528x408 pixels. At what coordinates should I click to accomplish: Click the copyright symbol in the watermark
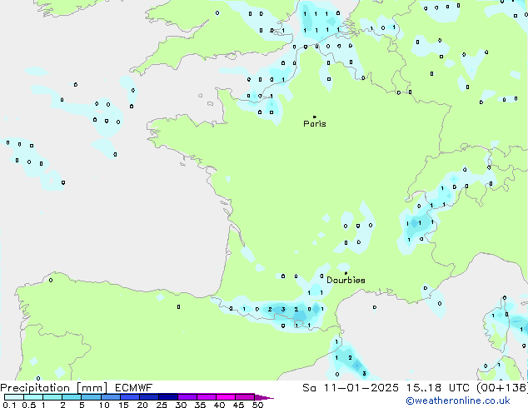point(410,401)
